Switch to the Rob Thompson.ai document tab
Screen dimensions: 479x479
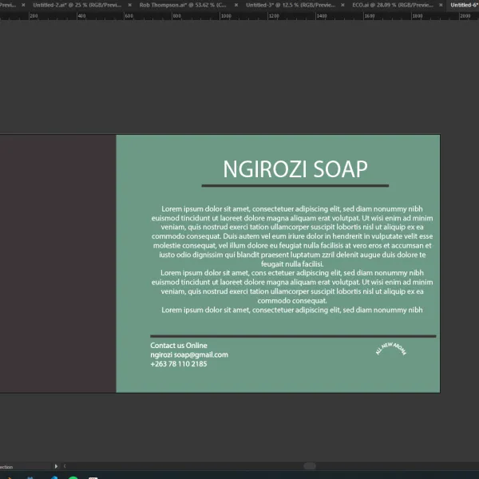tap(183, 5)
